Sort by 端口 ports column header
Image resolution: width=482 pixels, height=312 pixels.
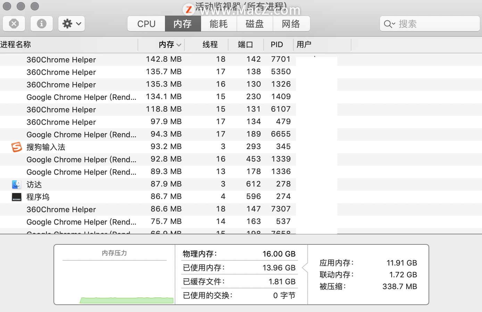tap(246, 44)
